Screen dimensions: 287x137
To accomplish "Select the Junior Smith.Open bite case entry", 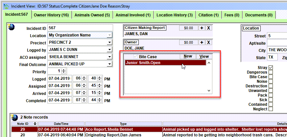I will [165, 63].
